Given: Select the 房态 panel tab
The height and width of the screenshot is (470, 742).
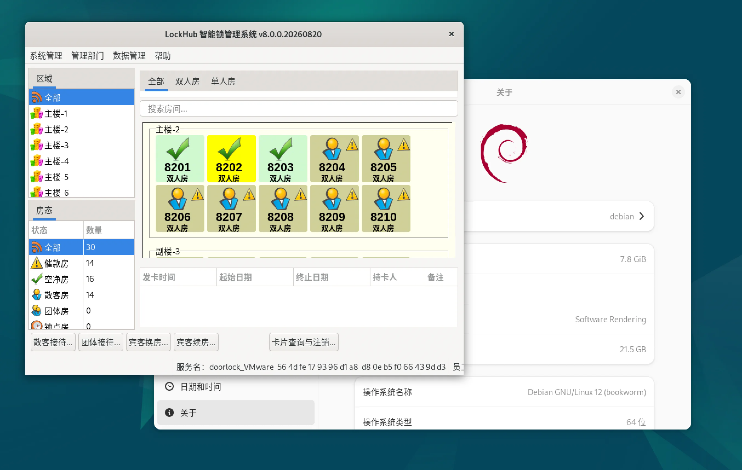Looking at the screenshot, I should click(44, 211).
